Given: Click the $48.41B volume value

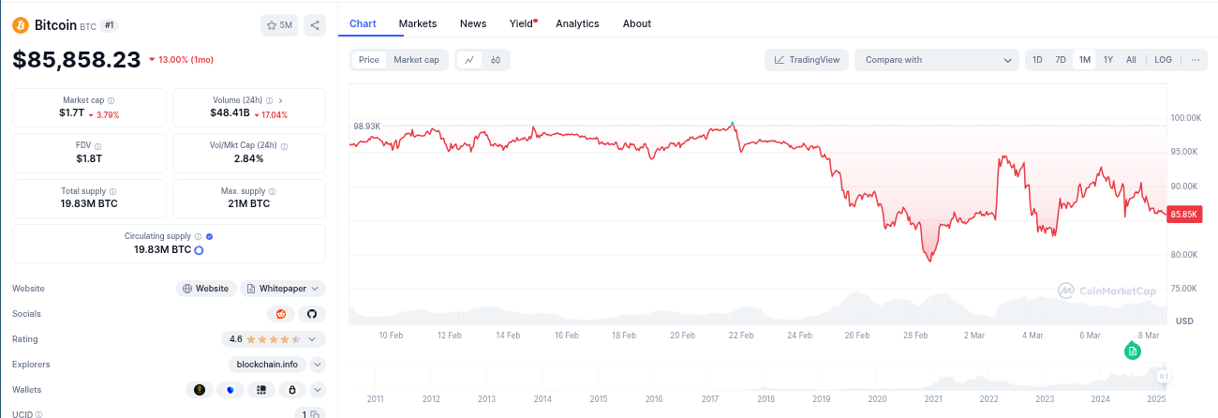Looking at the screenshot, I should [x=230, y=113].
